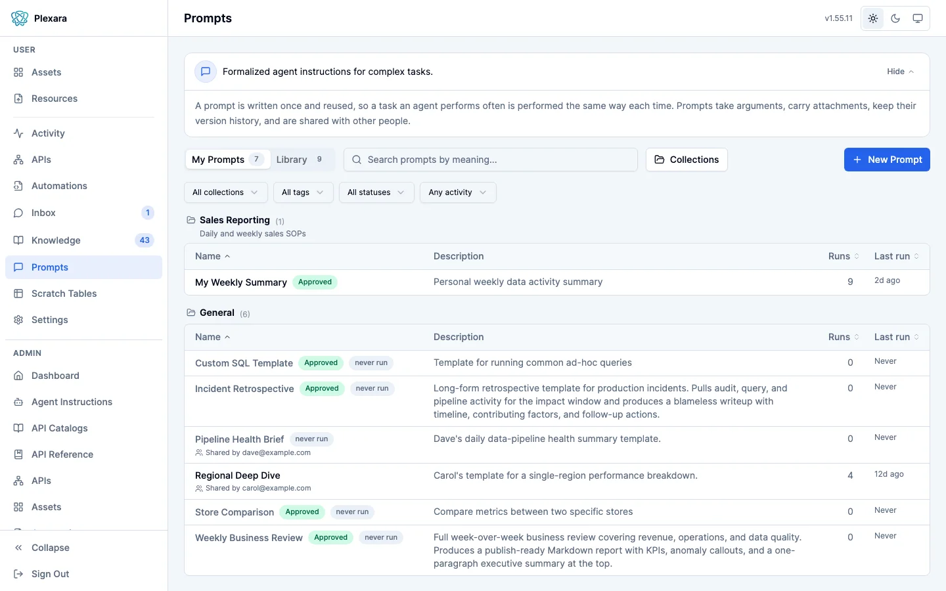Open Activity page in sidebar
This screenshot has width=946, height=591.
tap(83, 133)
